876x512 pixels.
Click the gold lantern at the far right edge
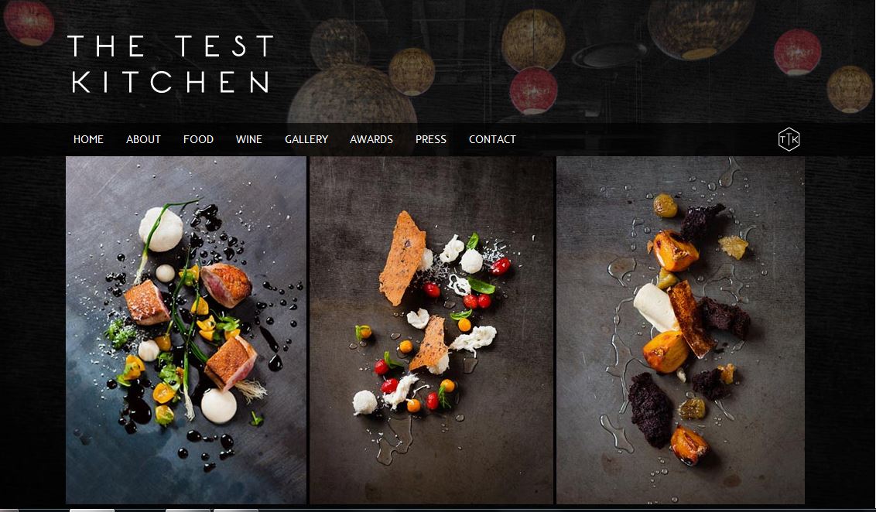(x=850, y=90)
